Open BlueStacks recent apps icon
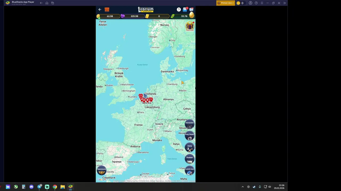The width and height of the screenshot is (341, 191). point(52,3)
